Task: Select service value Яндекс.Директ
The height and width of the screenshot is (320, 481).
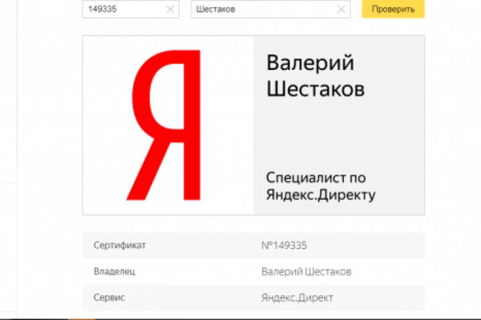Action: coord(297,297)
